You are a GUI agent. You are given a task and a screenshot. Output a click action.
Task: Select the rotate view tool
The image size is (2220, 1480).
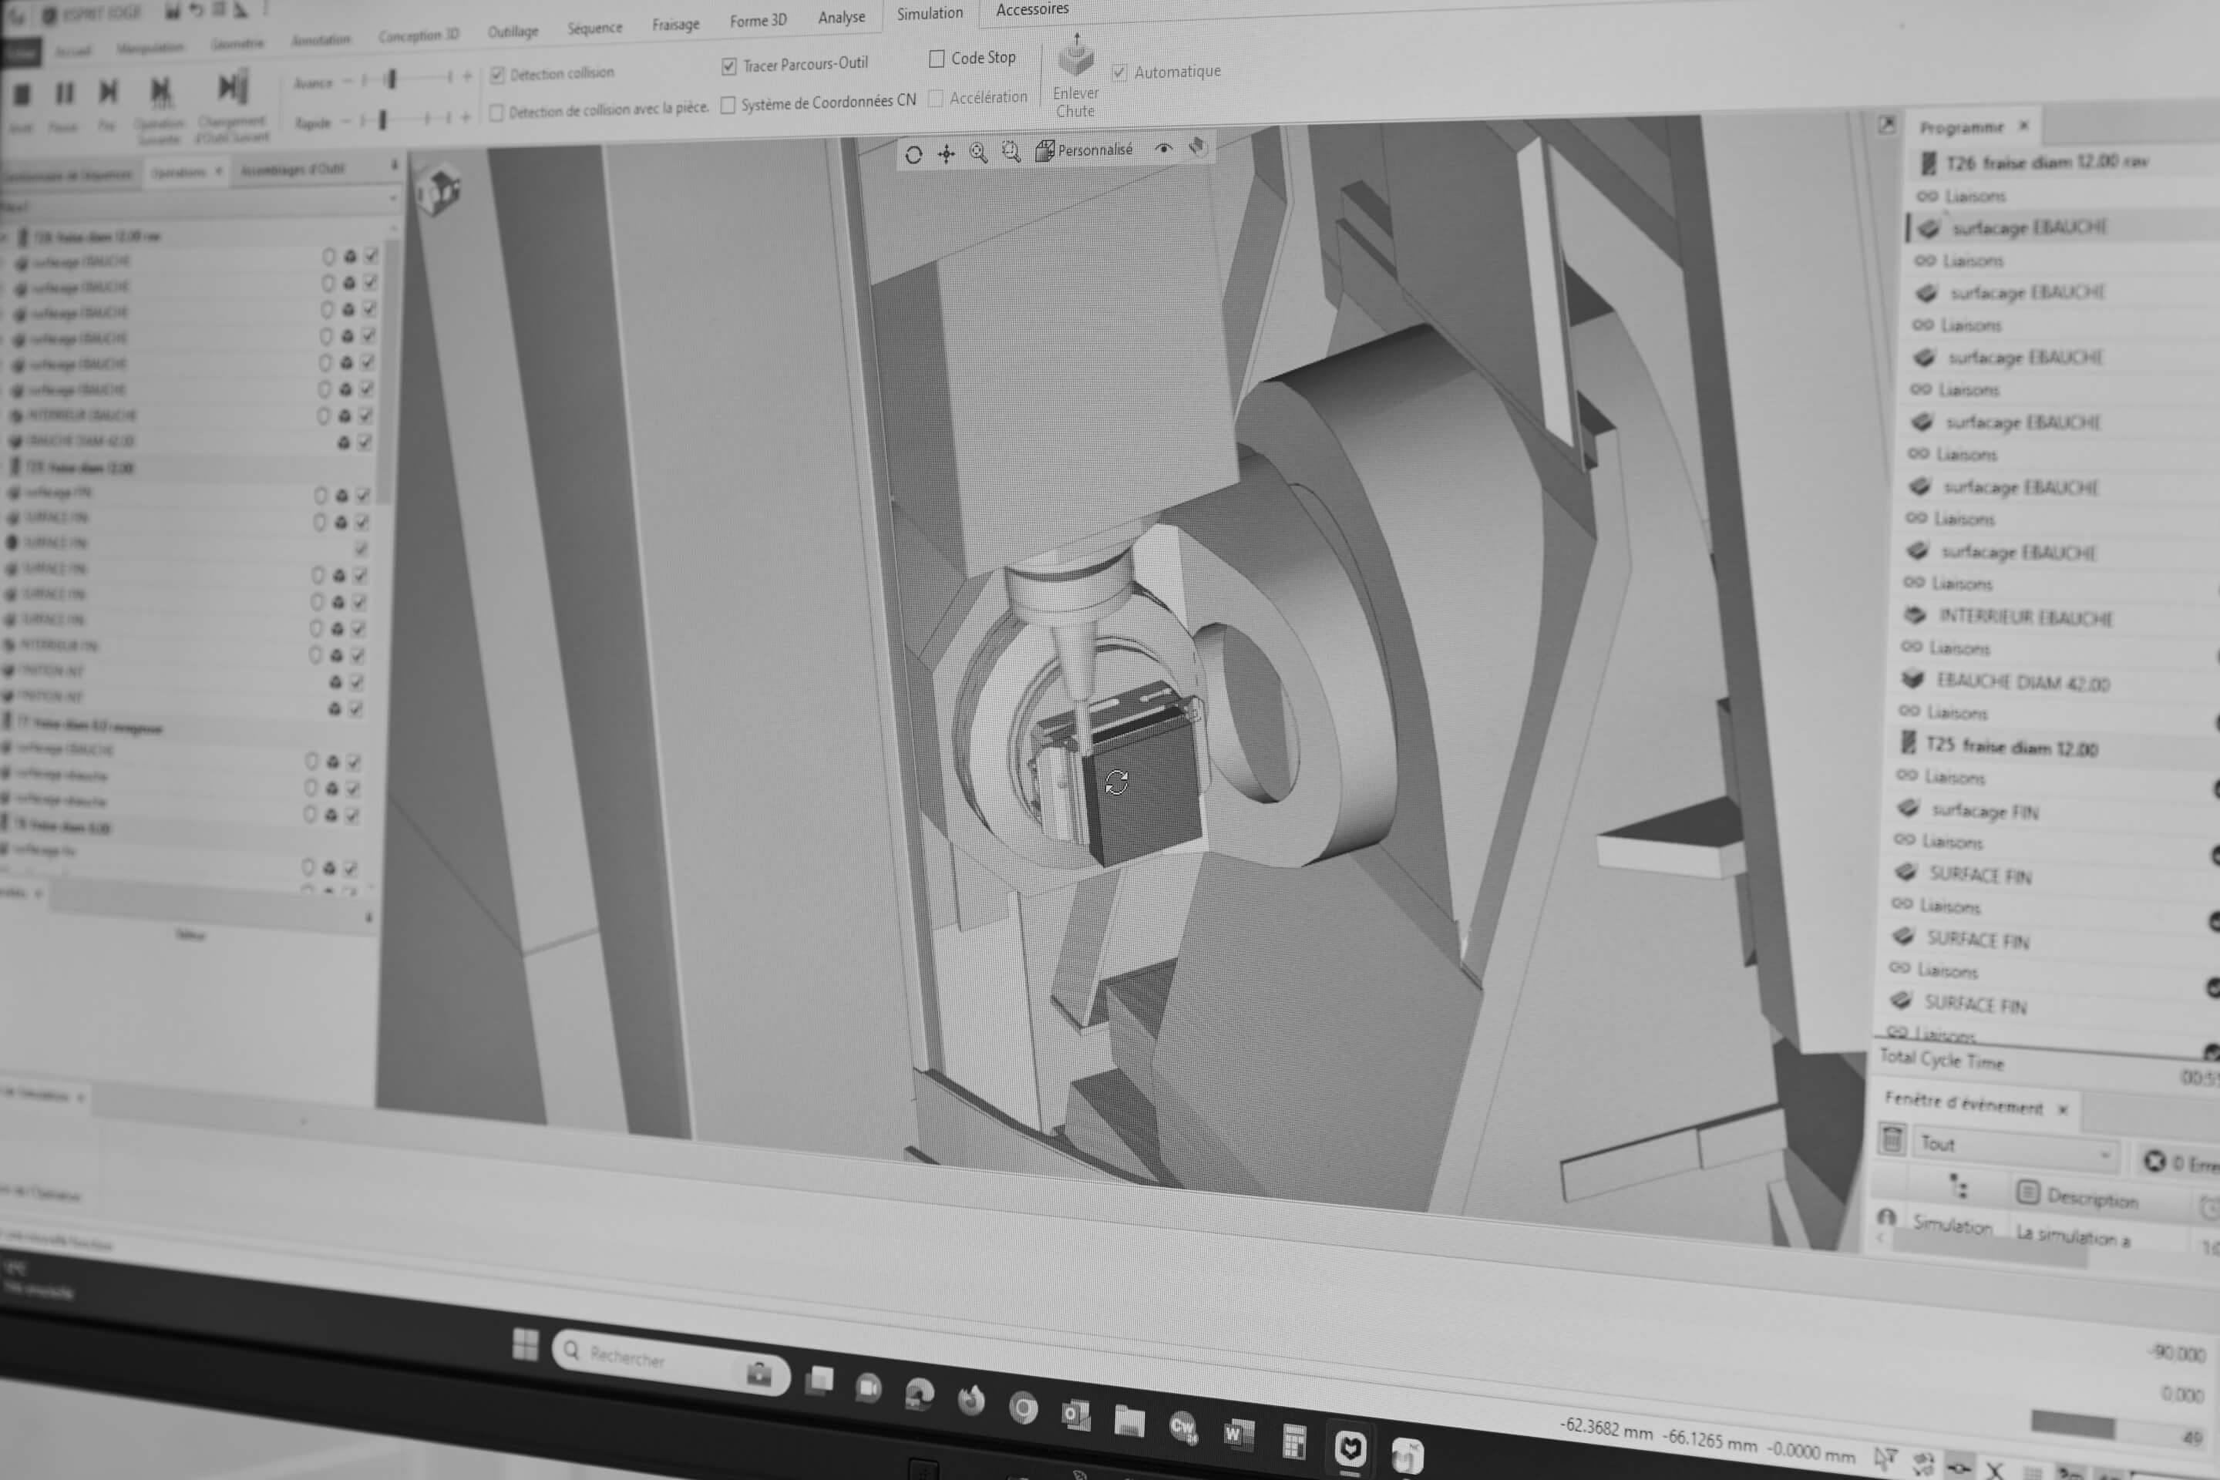pos(913,155)
